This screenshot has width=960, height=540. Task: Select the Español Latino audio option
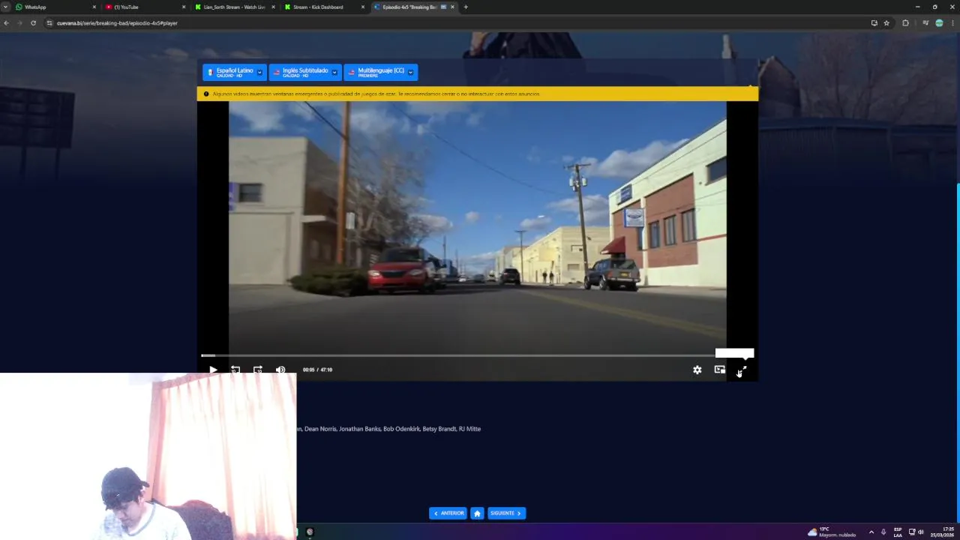pos(235,72)
